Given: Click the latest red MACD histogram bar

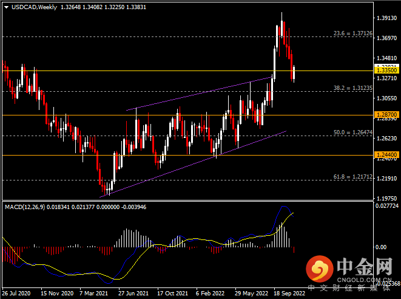Looking at the screenshot, I should point(294,250).
